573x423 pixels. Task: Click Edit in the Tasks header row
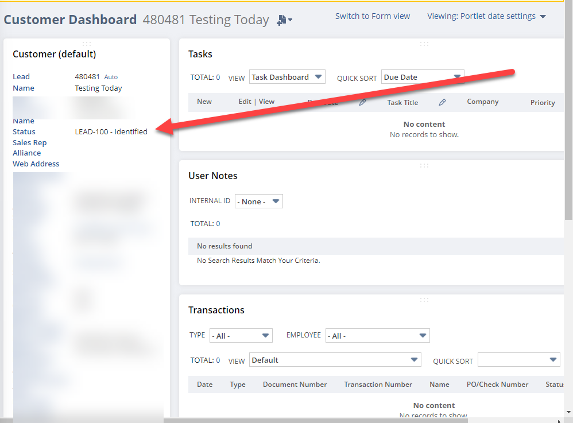pyautogui.click(x=246, y=101)
